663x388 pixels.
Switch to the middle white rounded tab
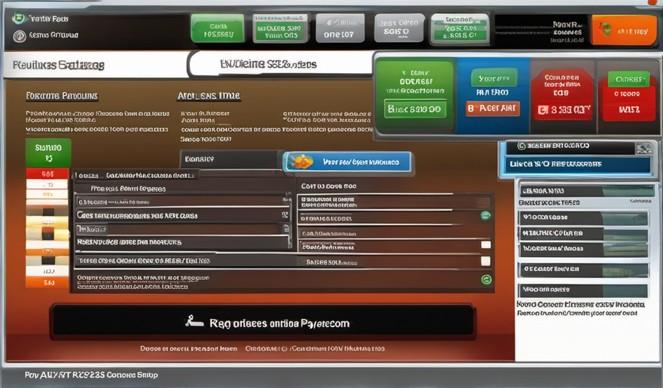[278, 65]
